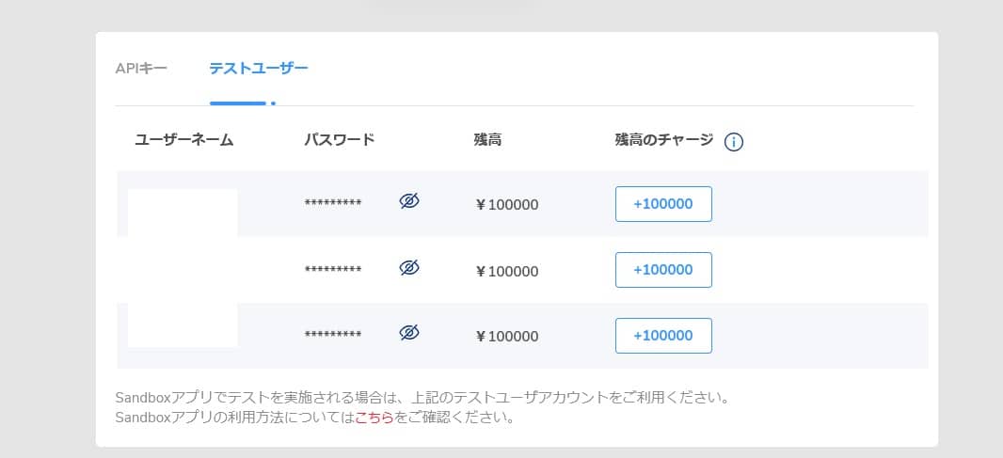The width and height of the screenshot is (1003, 458).
Task: Toggle password visibility for the second user
Action: point(409,267)
